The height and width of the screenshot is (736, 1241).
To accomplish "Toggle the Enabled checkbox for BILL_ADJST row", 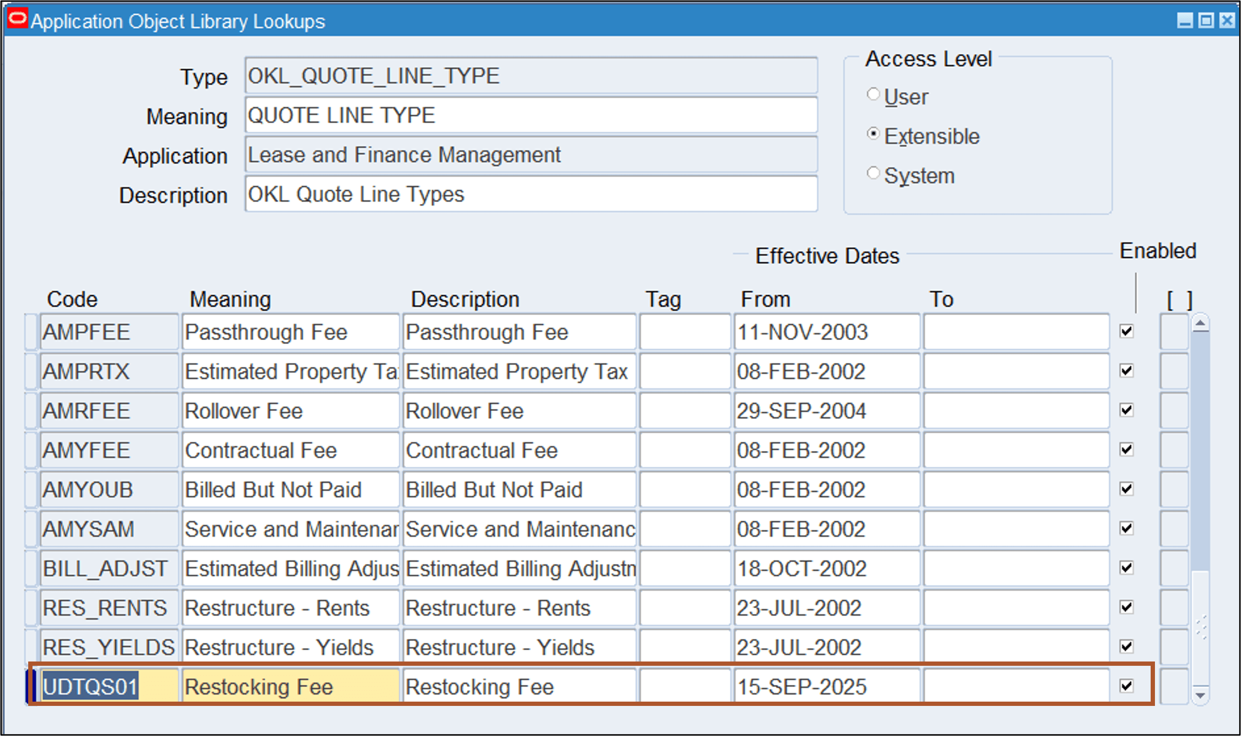I will point(1126,568).
